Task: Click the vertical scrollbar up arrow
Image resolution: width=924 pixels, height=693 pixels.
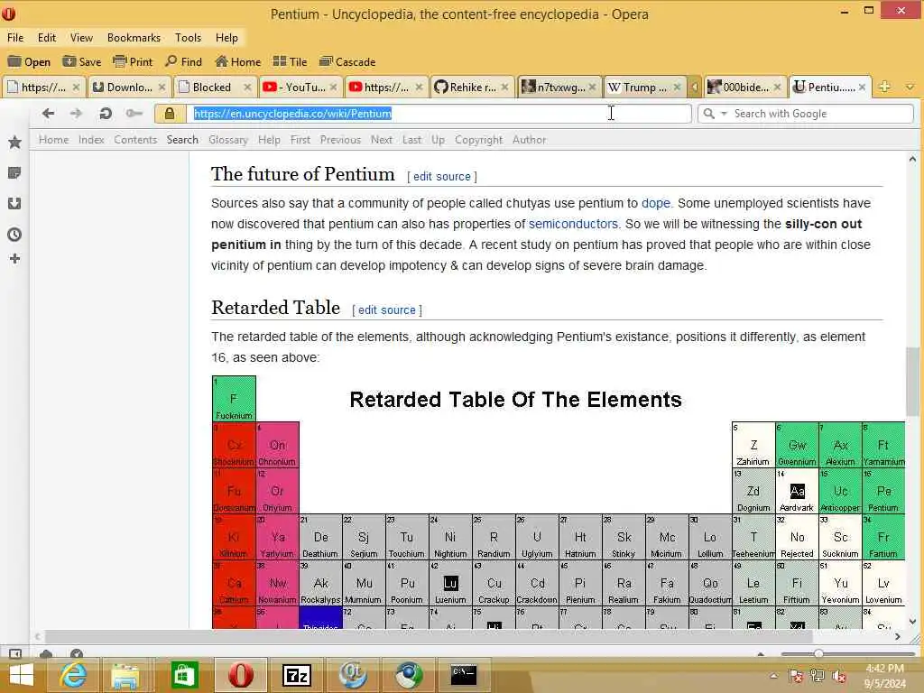Action: 913,159
